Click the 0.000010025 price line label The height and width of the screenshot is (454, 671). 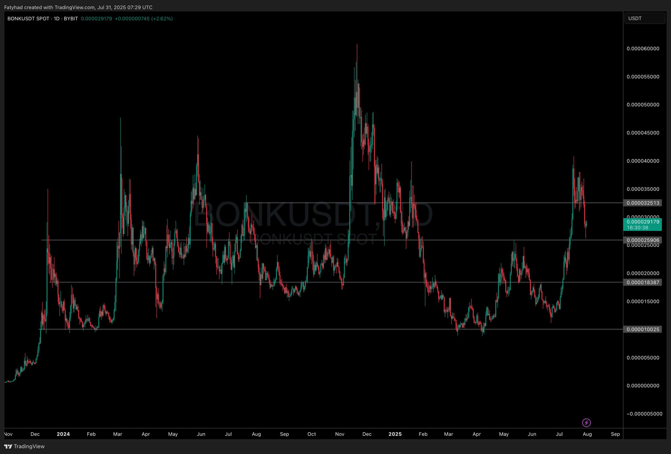[x=643, y=329]
